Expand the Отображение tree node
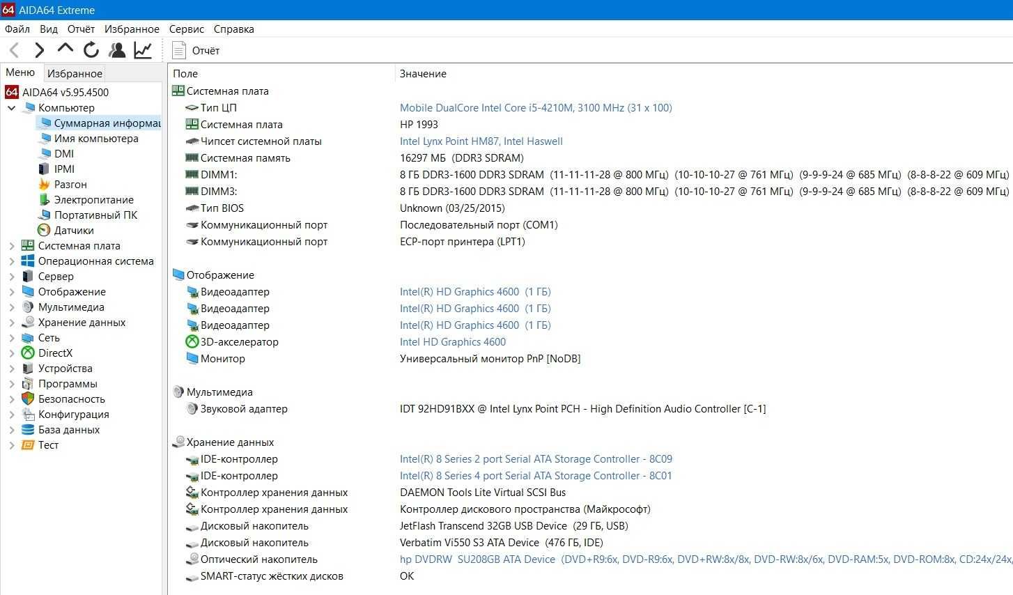The image size is (1013, 595). [x=11, y=292]
